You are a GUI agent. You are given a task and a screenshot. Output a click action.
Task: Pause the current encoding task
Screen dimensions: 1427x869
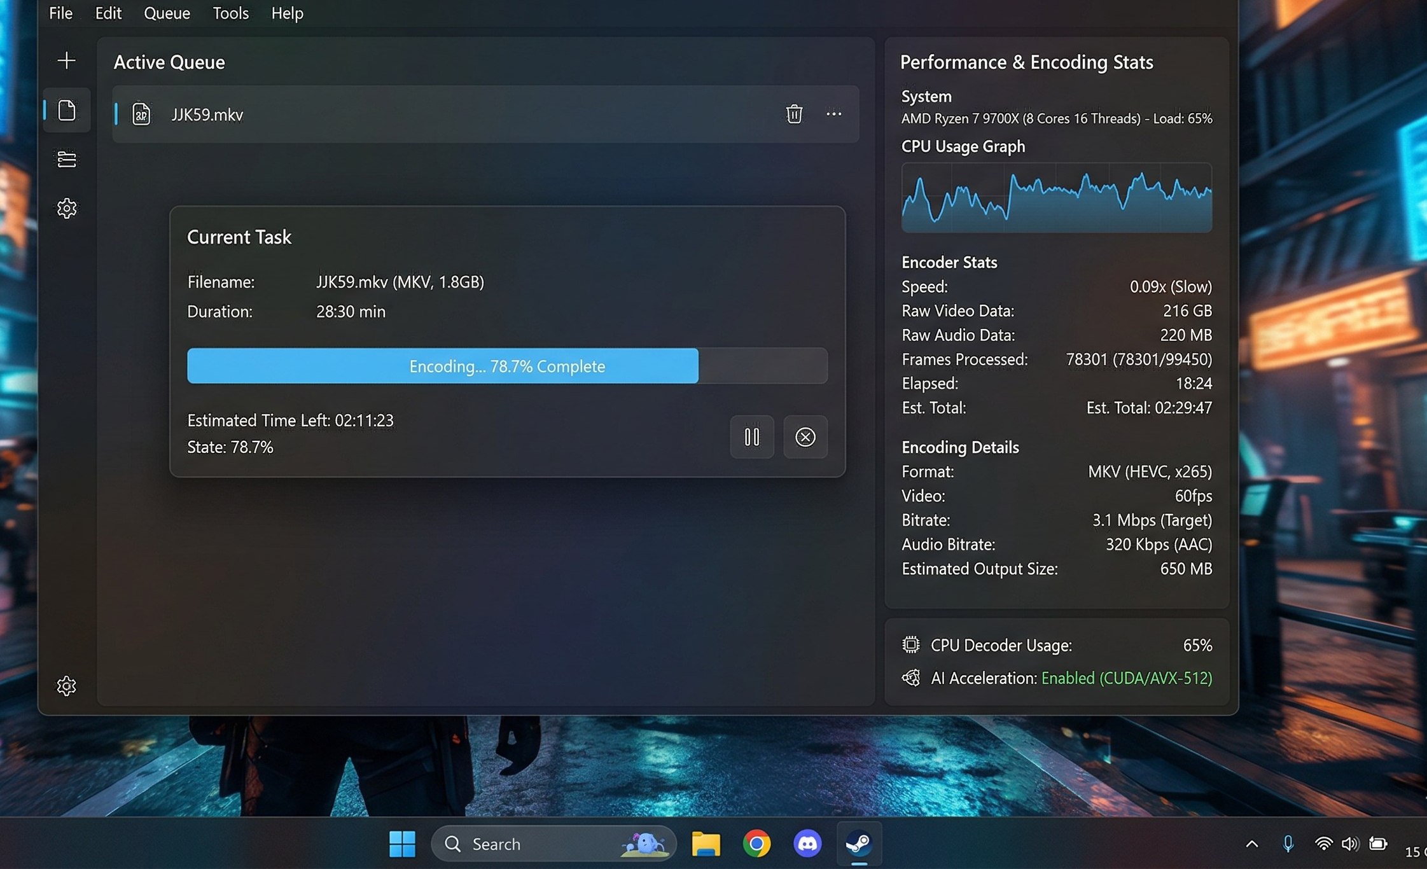coord(752,437)
